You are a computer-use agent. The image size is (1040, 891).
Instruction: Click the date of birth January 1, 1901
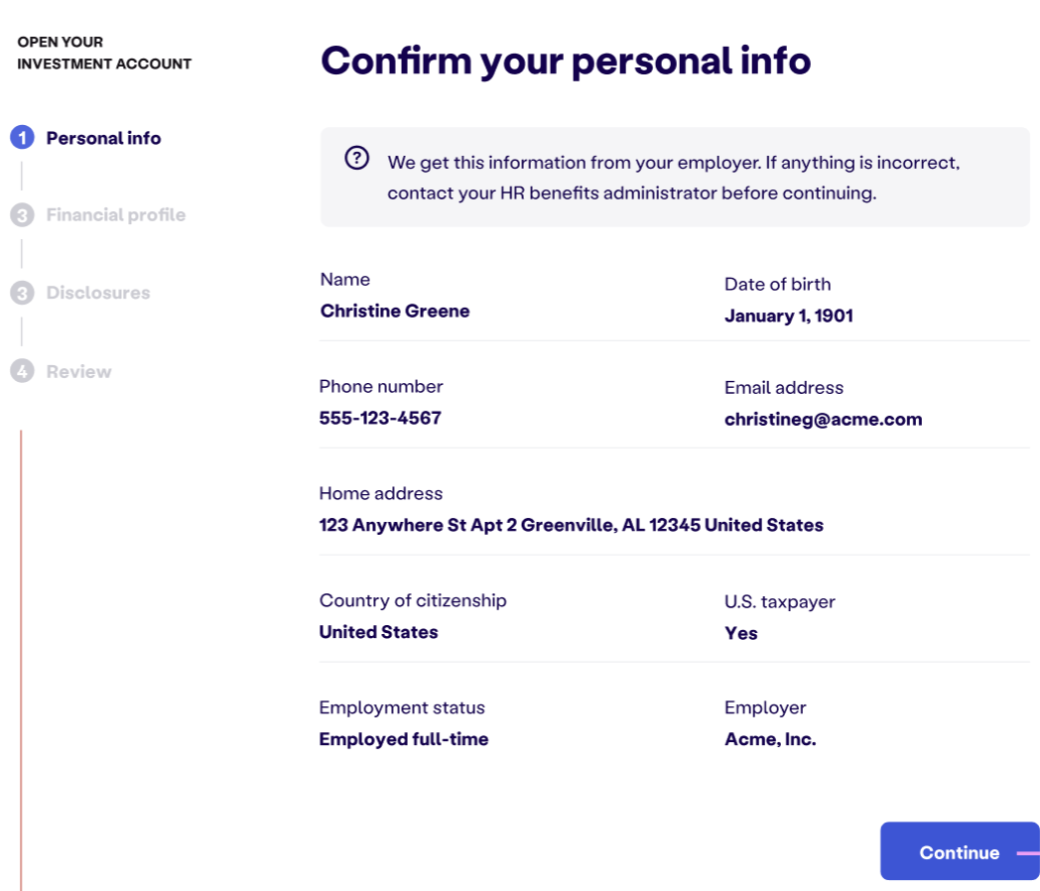tap(789, 316)
